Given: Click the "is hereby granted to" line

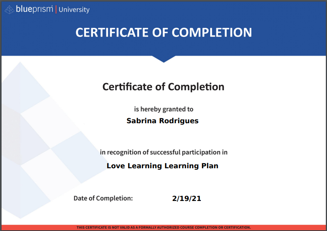Looking at the screenshot, I should (163, 109).
